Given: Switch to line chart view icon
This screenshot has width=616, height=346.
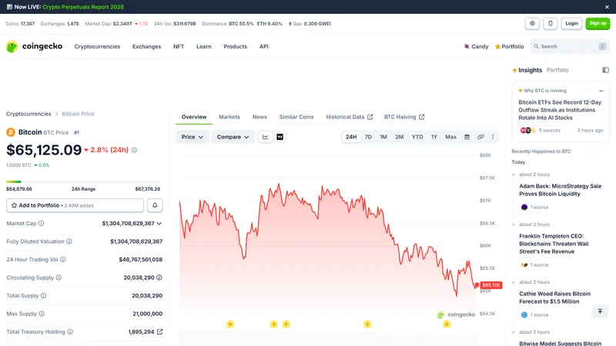Looking at the screenshot, I should 265,137.
